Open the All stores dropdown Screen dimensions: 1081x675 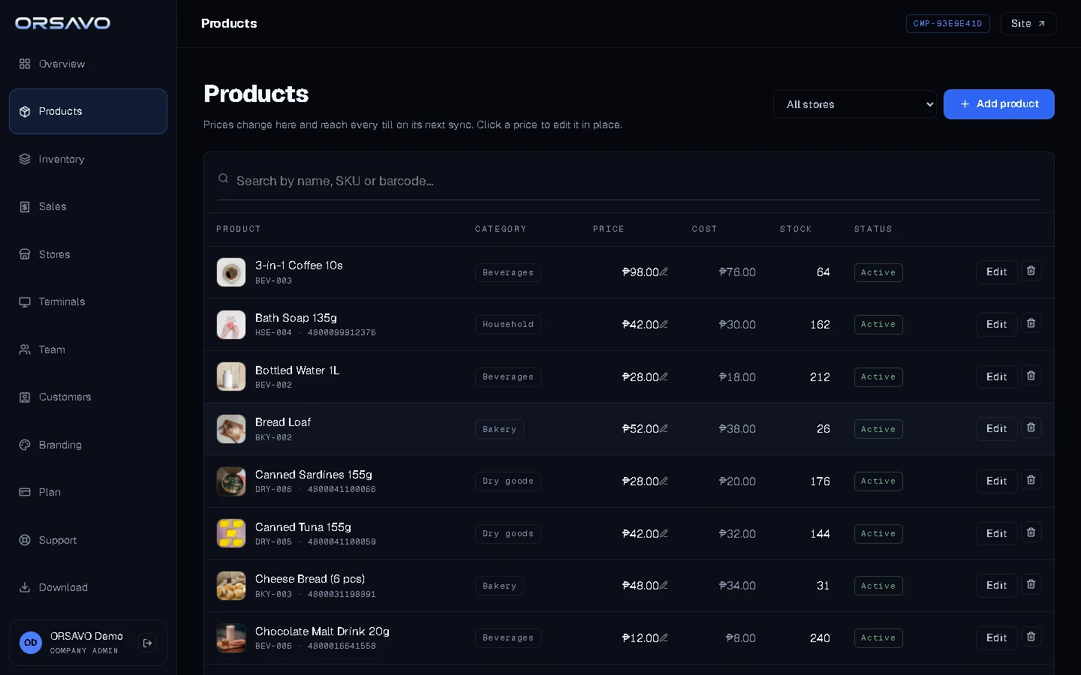click(x=855, y=104)
